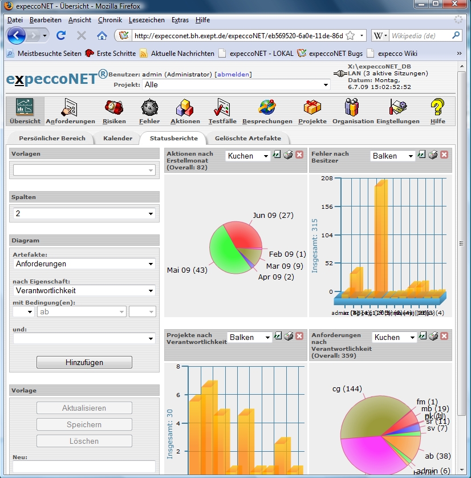Open the Anforderungen module icon
This screenshot has width=471, height=478.
click(x=71, y=107)
